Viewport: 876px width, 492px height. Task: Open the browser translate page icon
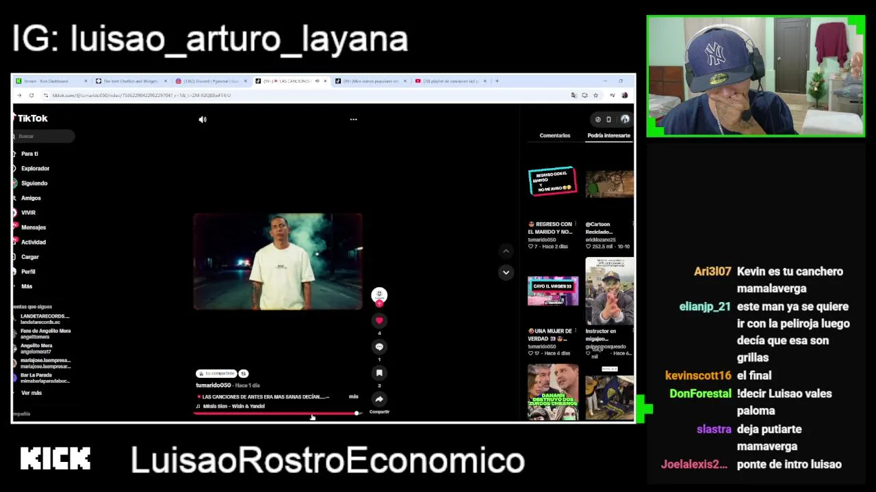574,96
